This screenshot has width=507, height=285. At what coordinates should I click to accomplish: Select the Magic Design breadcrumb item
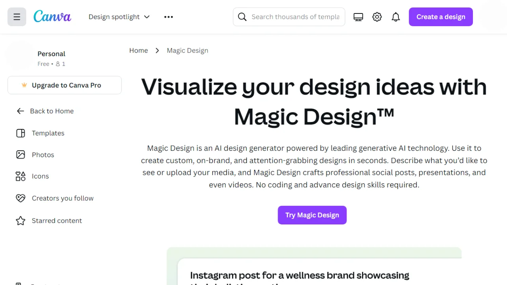pyautogui.click(x=187, y=50)
